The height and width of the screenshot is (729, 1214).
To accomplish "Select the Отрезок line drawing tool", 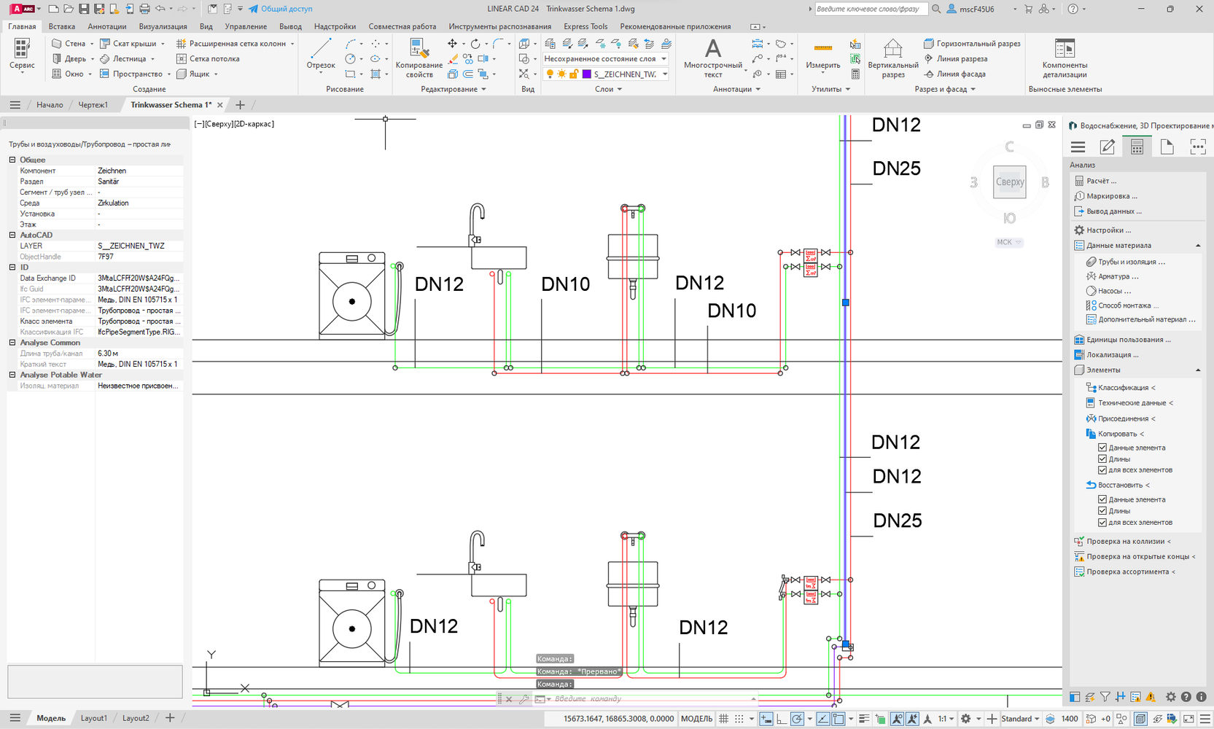I will click(320, 55).
